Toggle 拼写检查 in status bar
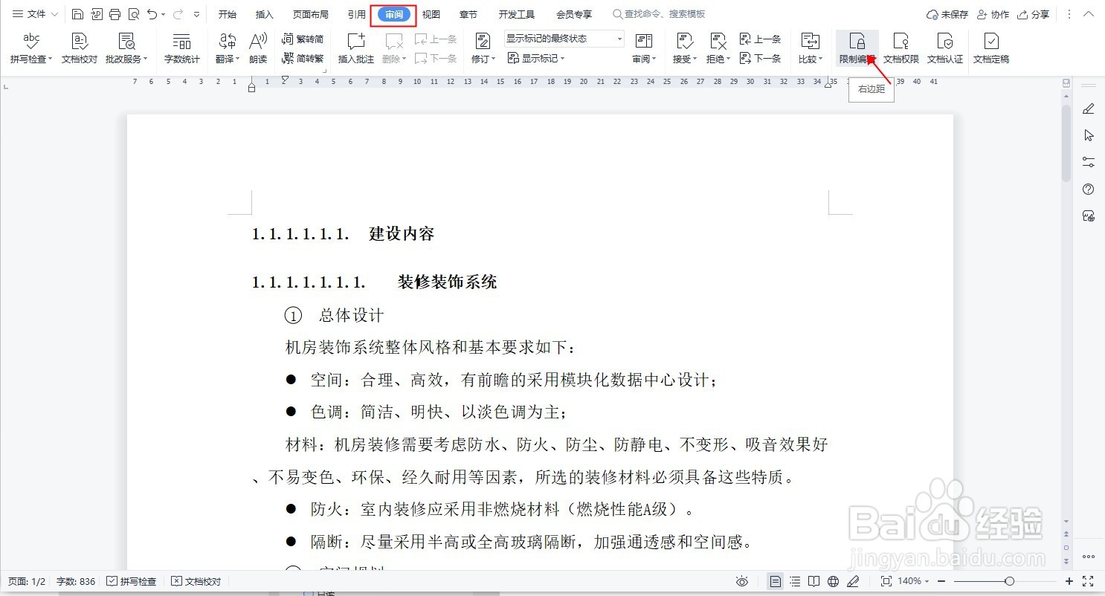The width and height of the screenshot is (1105, 596). tap(132, 581)
